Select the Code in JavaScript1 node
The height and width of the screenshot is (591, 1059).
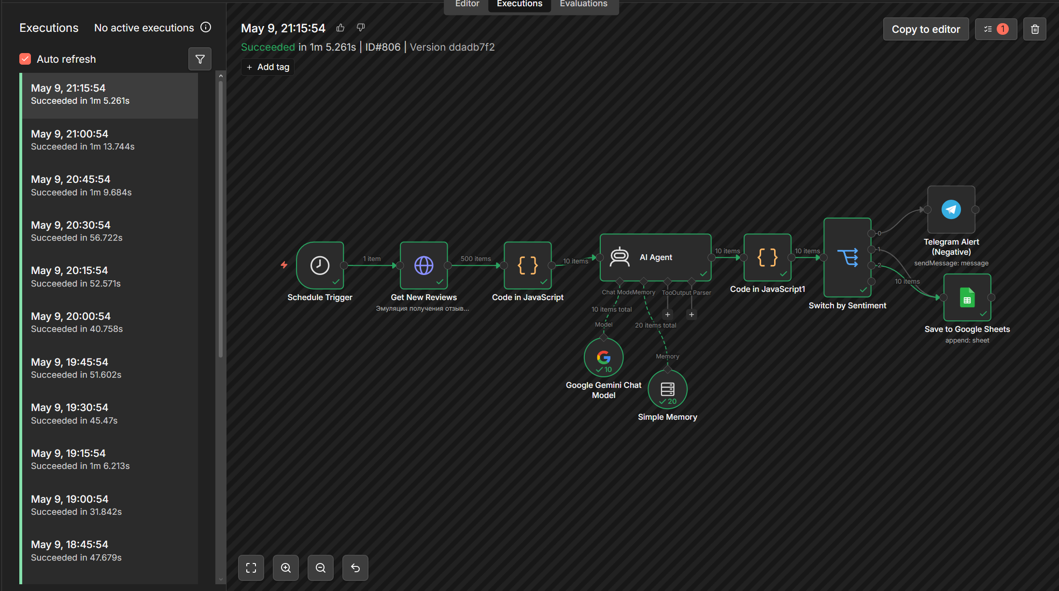[x=767, y=257]
